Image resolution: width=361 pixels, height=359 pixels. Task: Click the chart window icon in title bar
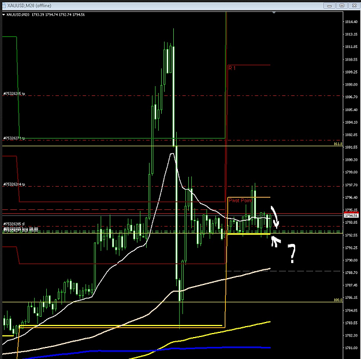pyautogui.click(x=4, y=6)
